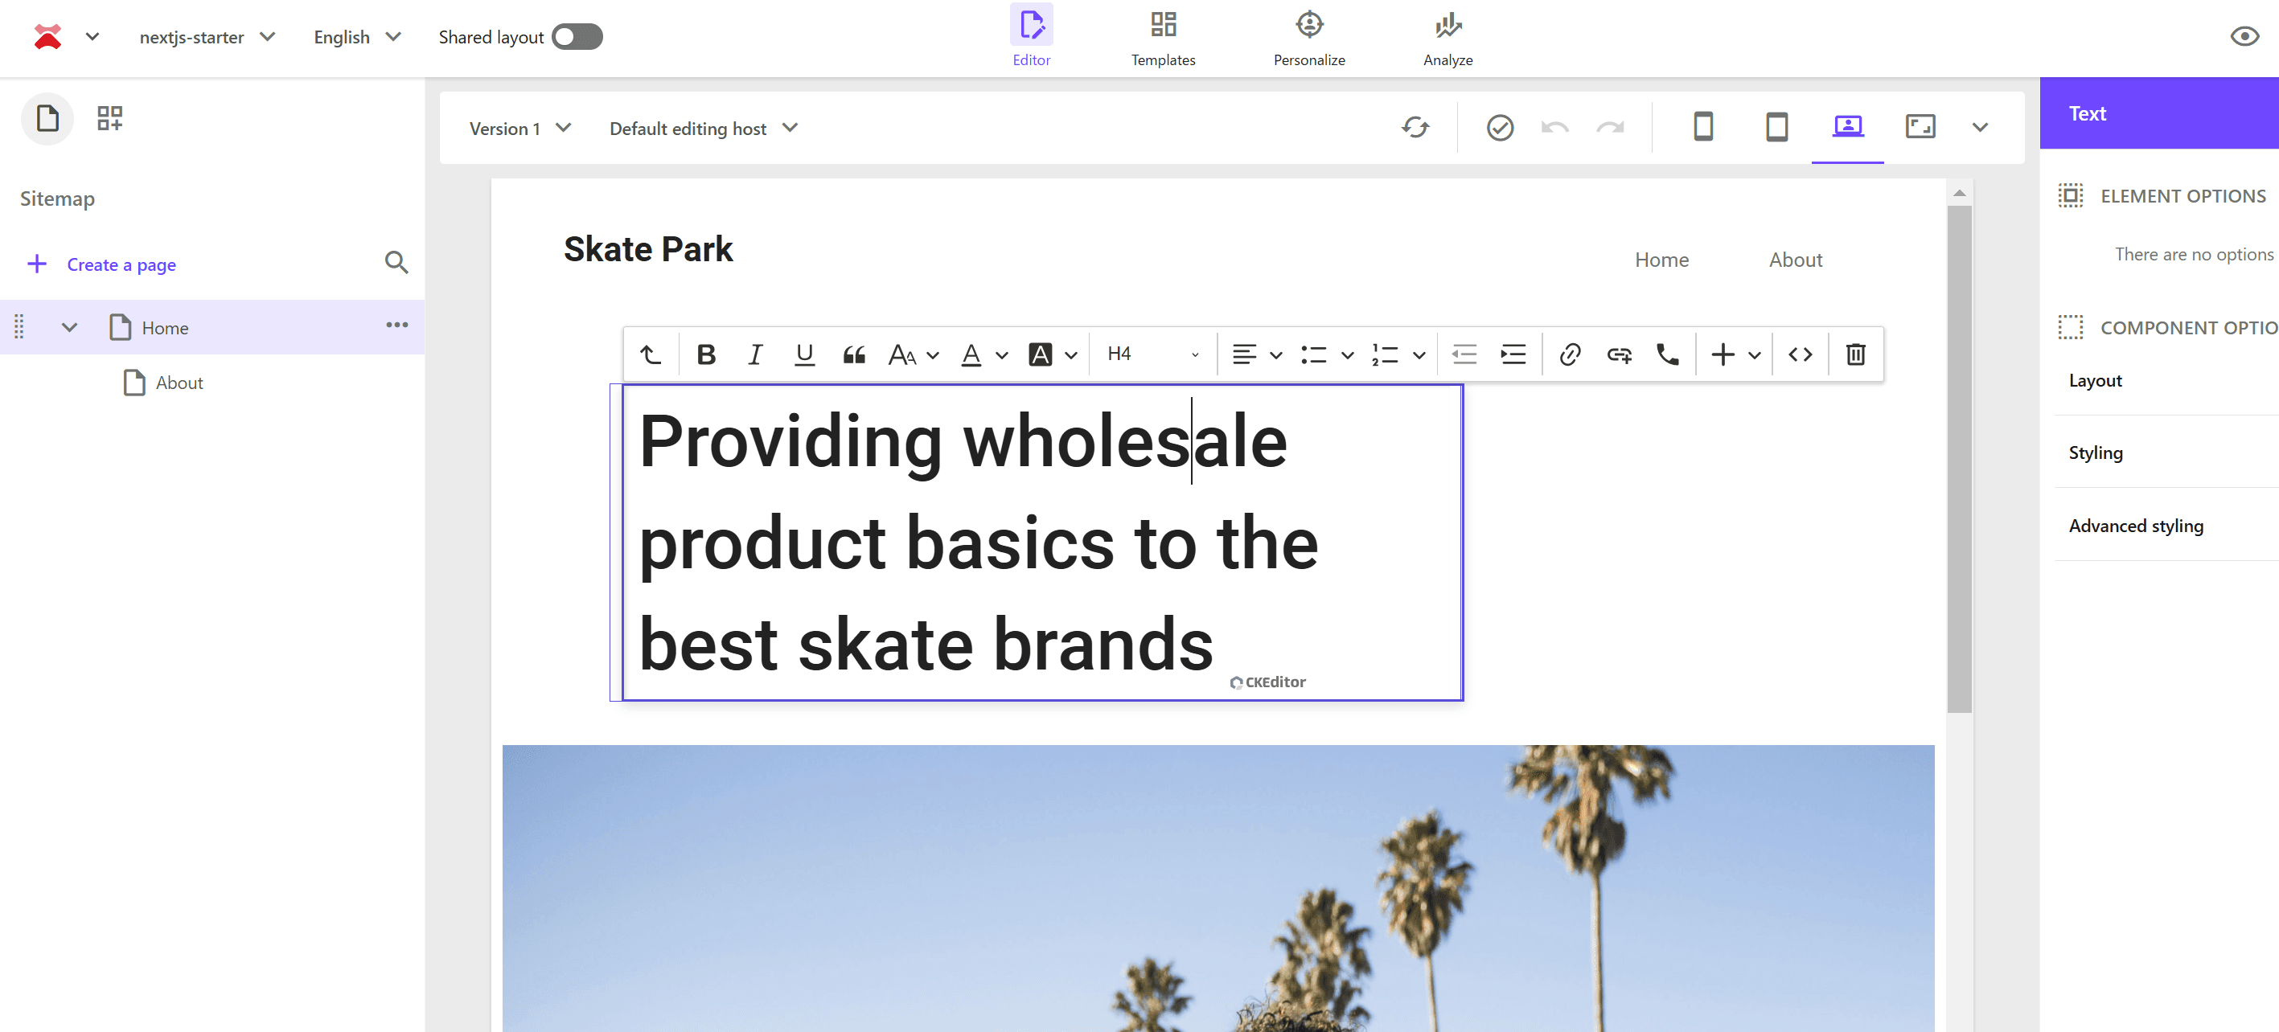Toggle the Shared layout switch

(577, 37)
